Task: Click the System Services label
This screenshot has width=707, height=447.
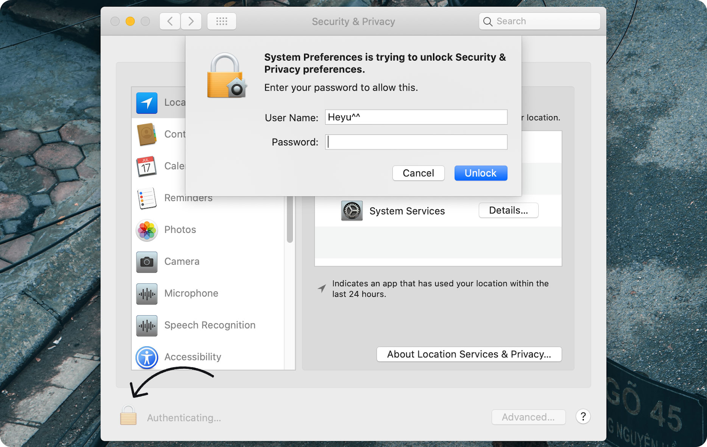Action: click(x=407, y=211)
